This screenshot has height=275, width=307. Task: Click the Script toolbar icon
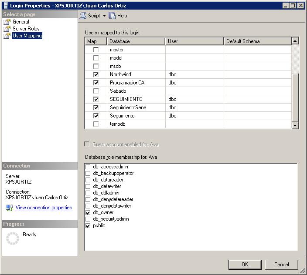[x=83, y=16]
